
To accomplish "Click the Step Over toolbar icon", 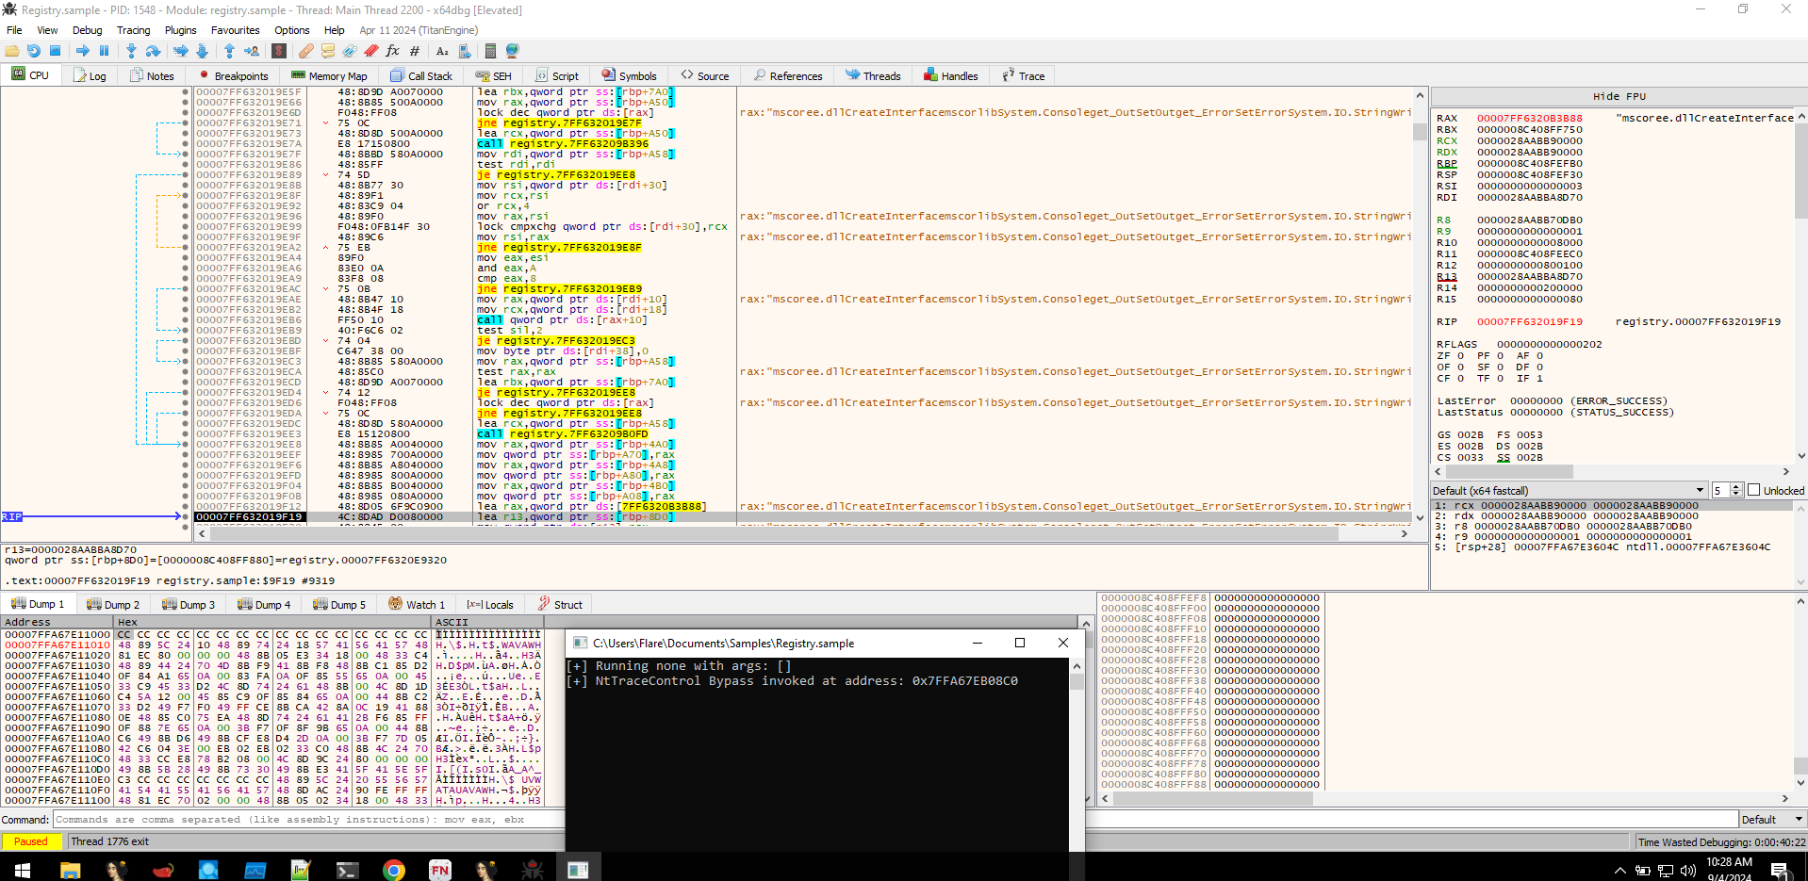I will 153,51.
